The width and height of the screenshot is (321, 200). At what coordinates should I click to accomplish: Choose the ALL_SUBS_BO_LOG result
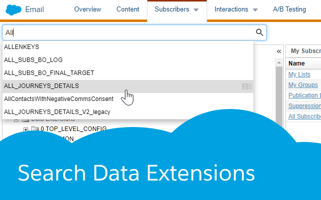tap(33, 60)
